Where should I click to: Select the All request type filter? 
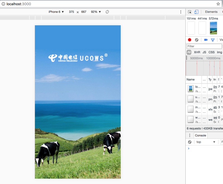pyautogui.click(x=189, y=52)
